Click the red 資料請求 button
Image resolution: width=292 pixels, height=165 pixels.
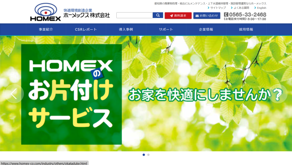coord(178,16)
